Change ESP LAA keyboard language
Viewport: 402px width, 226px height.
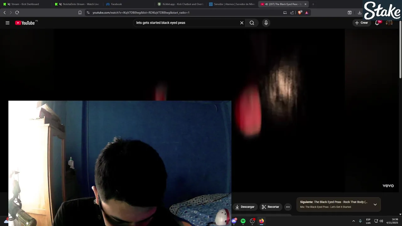[x=368, y=221]
